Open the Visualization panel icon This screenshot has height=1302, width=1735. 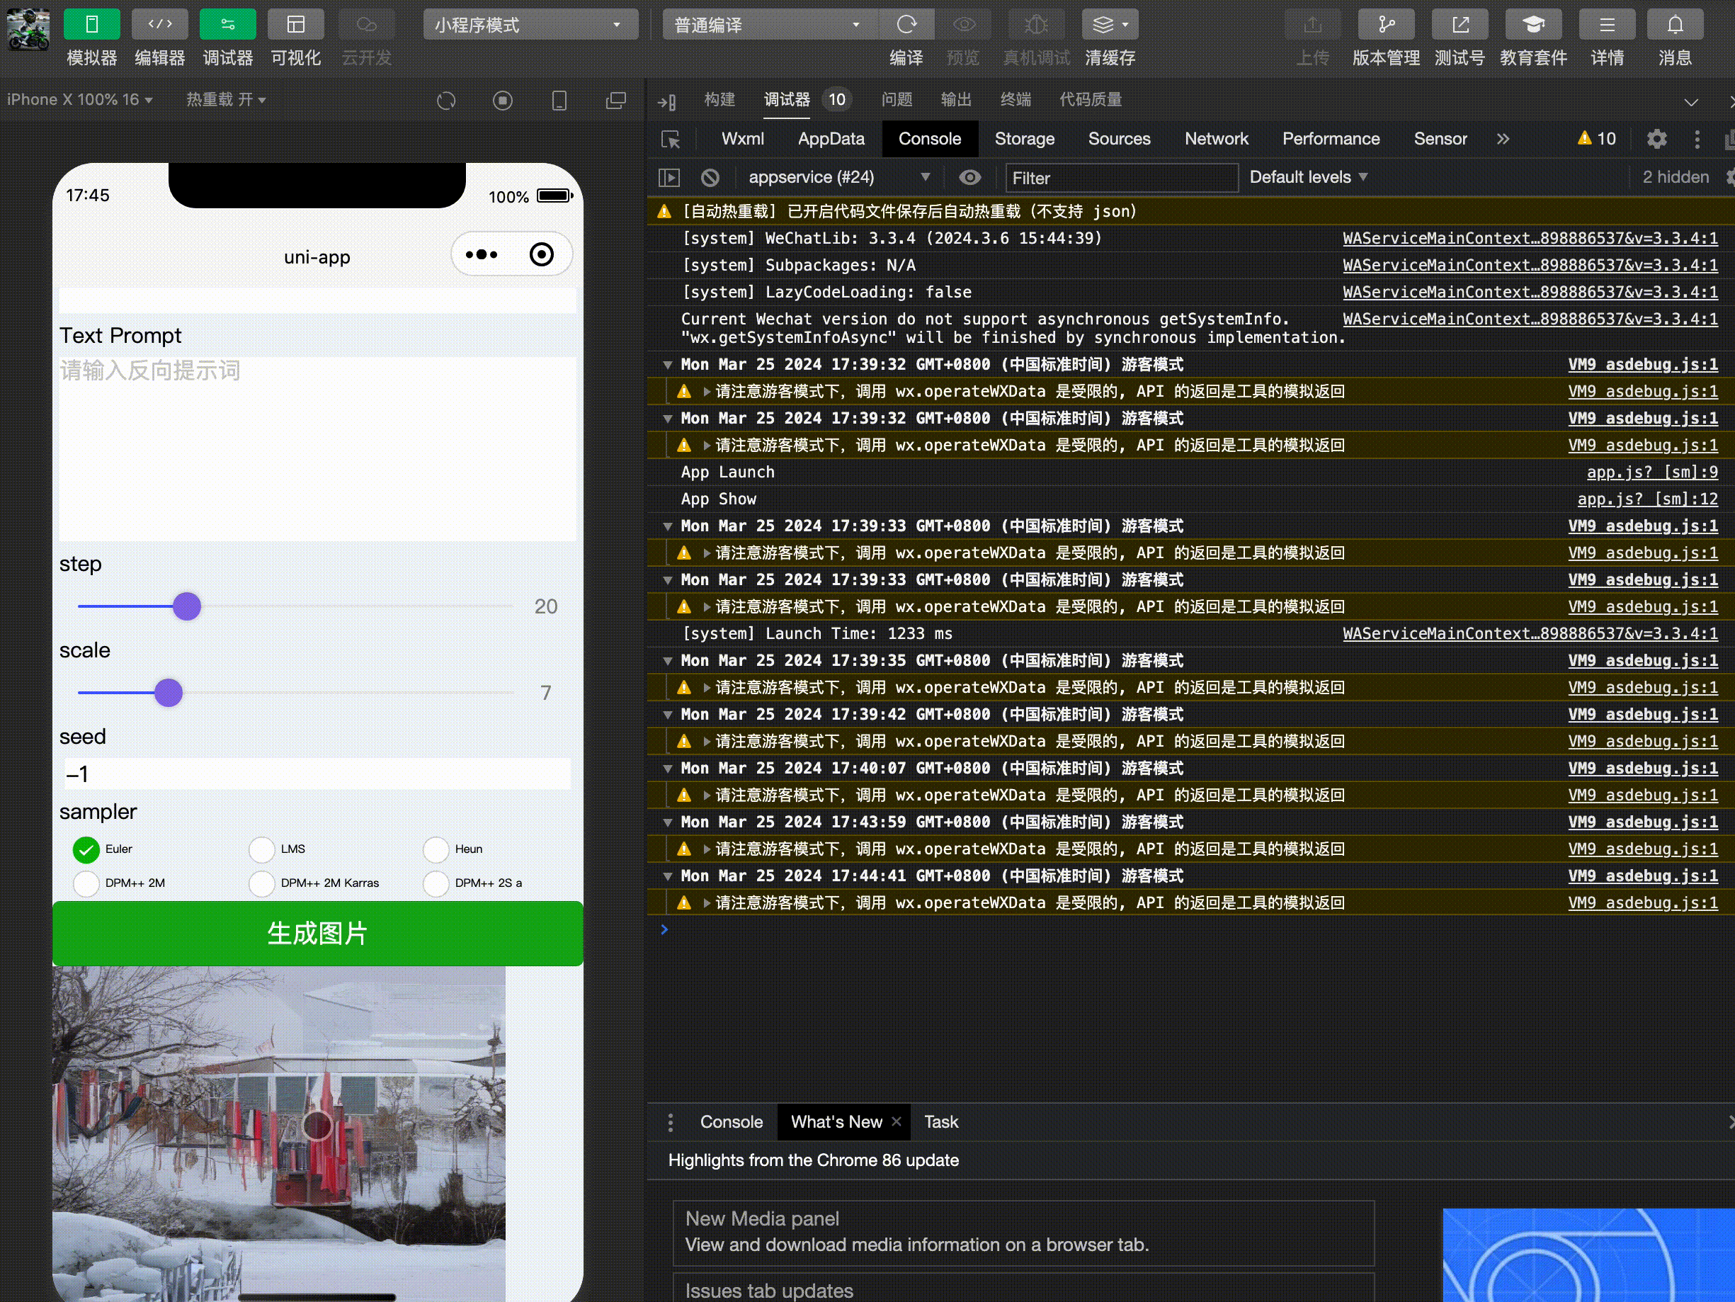coord(296,24)
